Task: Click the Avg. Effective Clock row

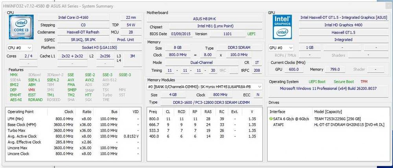Action: click(73, 142)
